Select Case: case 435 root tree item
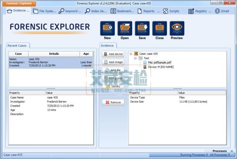Screen dimensions: 237x159 [148, 54]
